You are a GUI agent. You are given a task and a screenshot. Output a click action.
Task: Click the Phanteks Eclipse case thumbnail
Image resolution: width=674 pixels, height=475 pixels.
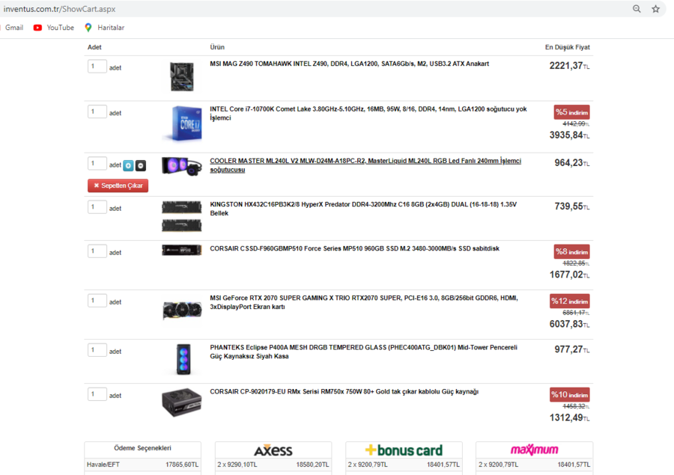click(183, 359)
